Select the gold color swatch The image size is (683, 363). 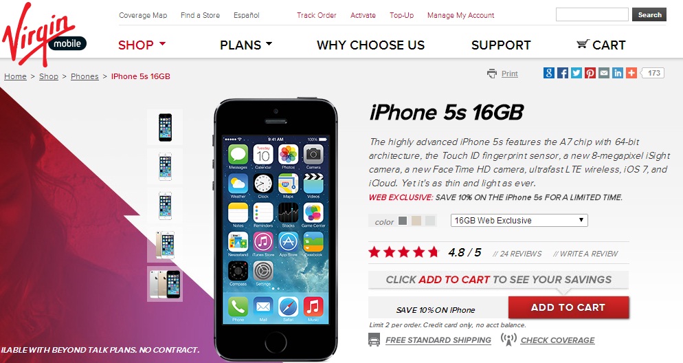[x=416, y=221]
